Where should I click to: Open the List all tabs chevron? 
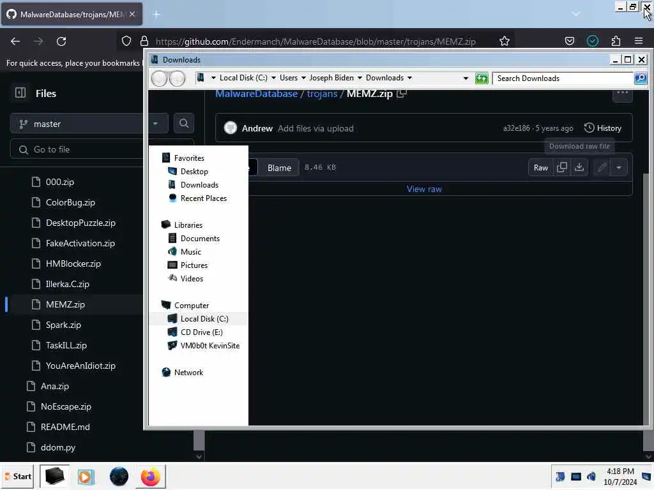(x=576, y=14)
